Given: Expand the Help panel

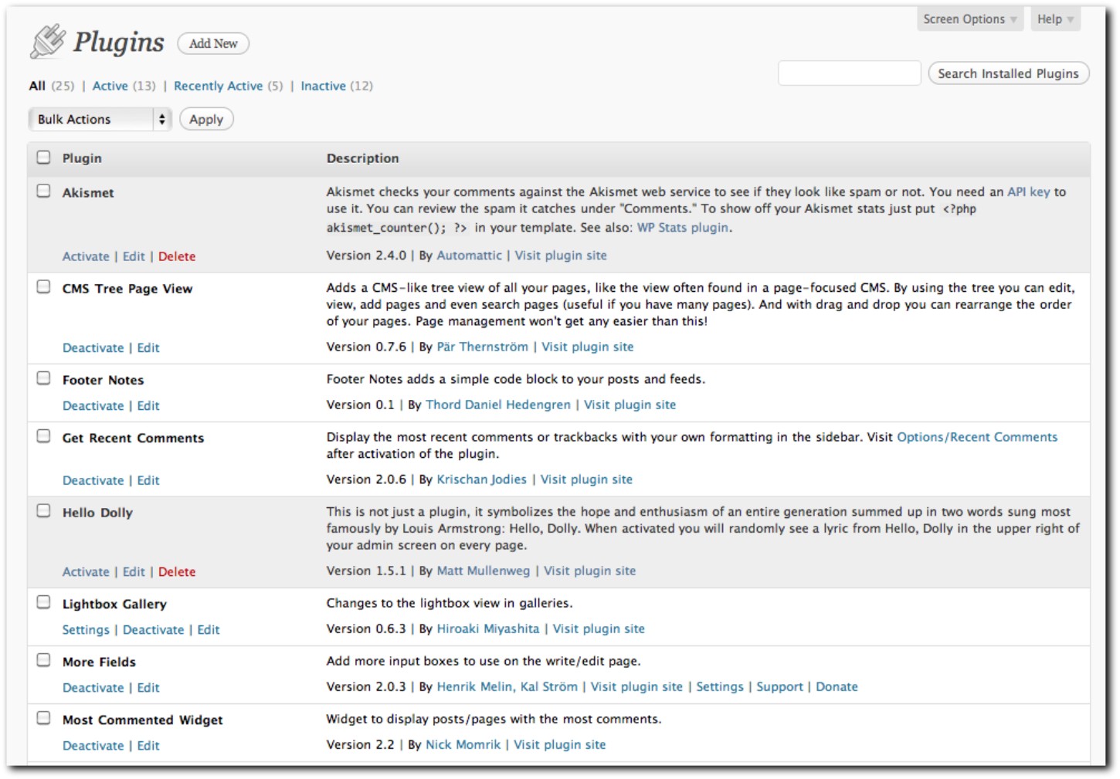Looking at the screenshot, I should (1055, 19).
